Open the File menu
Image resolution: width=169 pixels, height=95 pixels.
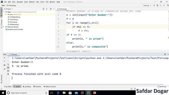5,2
